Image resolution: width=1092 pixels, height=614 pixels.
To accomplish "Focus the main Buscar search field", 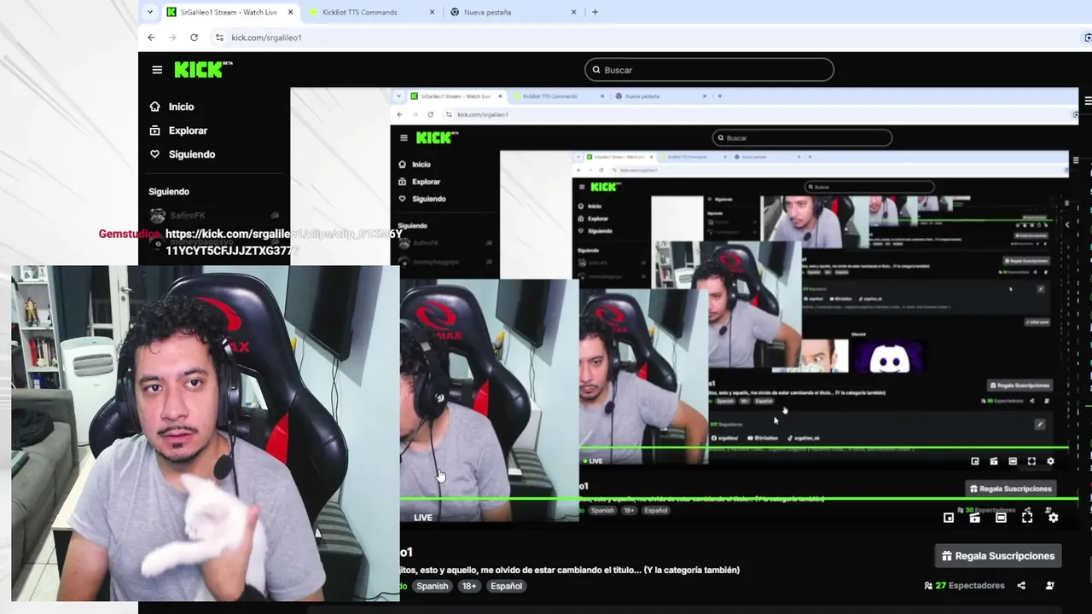I will (x=709, y=70).
